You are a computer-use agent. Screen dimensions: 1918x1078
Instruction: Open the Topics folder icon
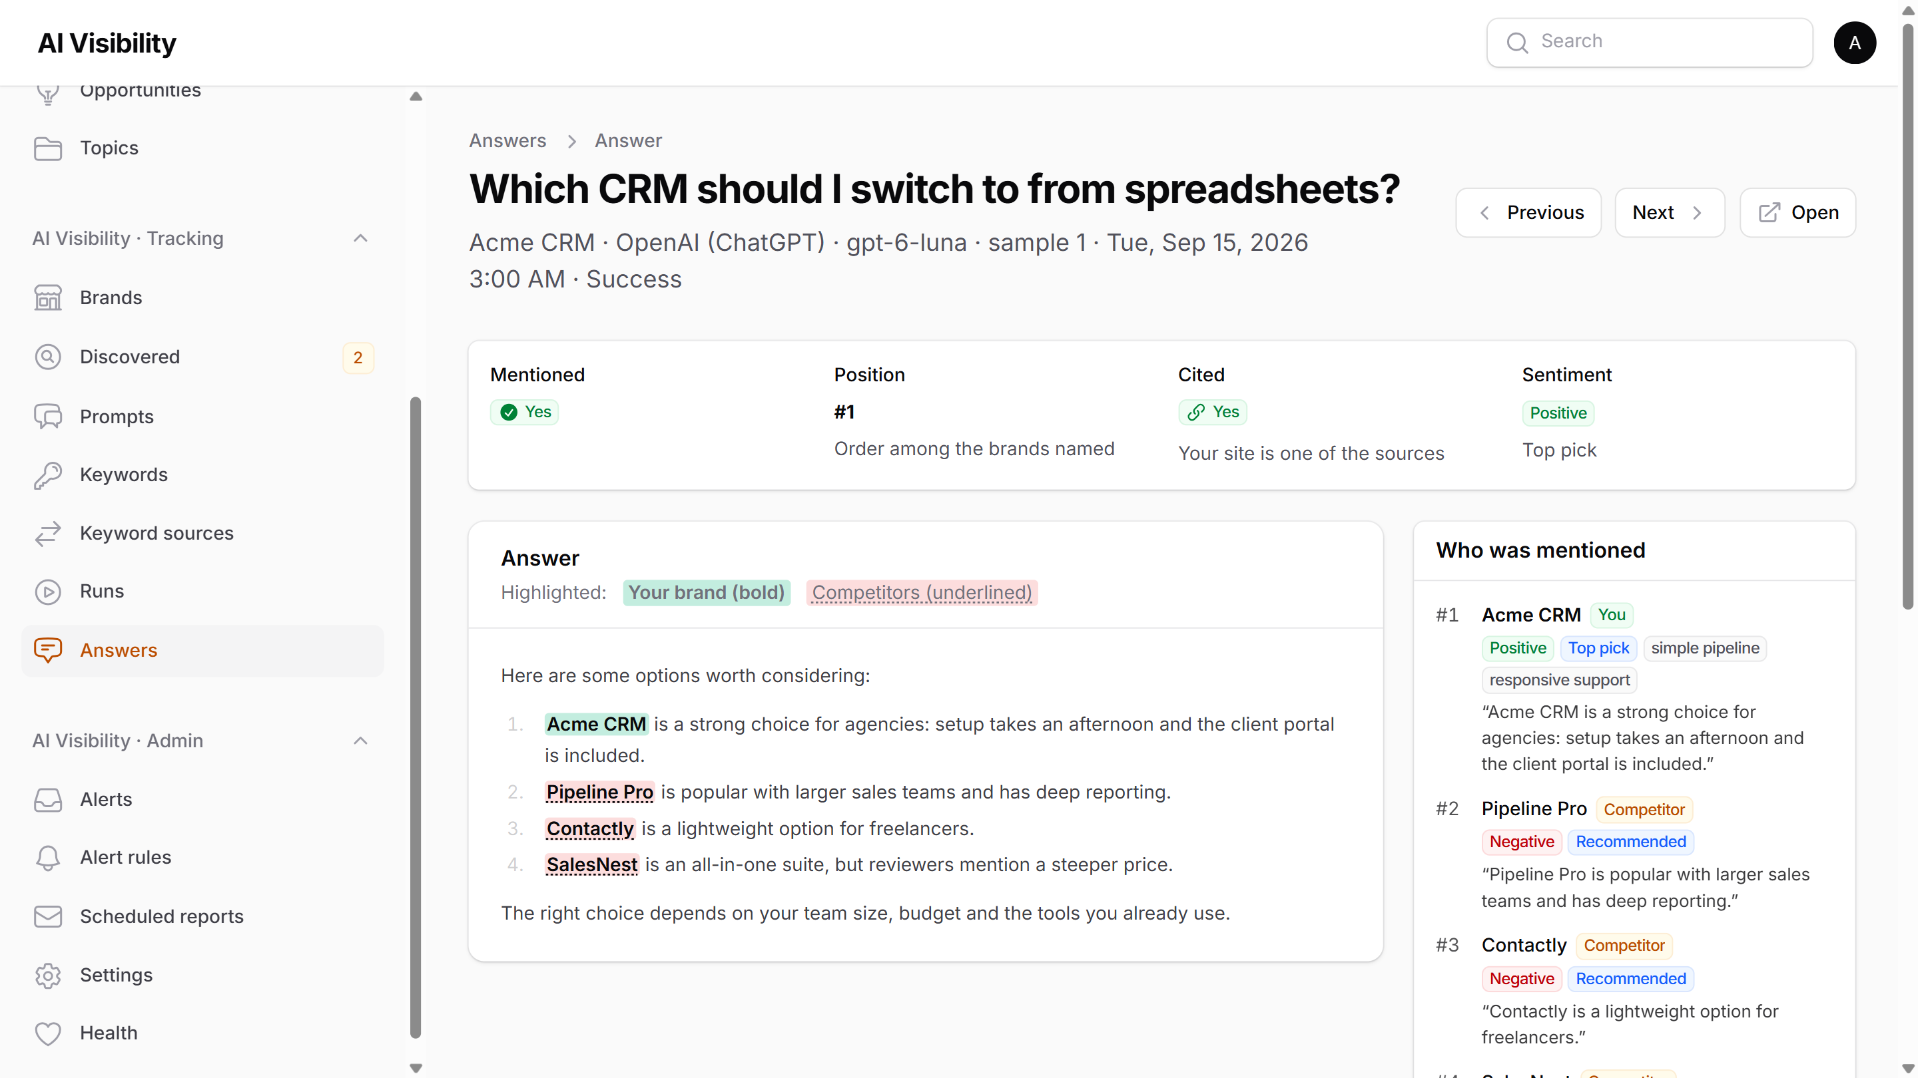[48, 149]
